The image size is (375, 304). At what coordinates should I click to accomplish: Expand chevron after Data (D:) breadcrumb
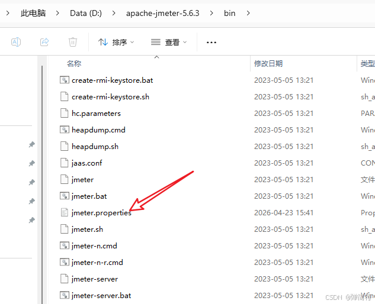[x=114, y=13]
